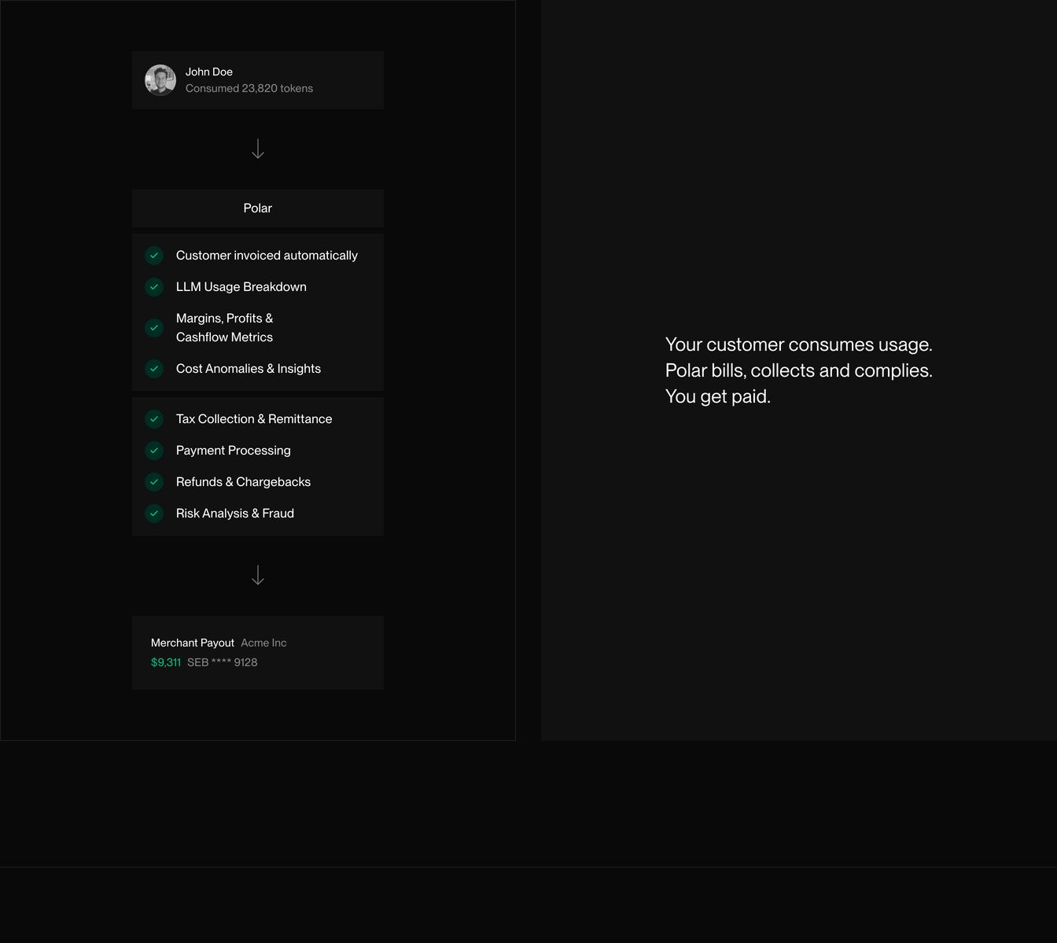Click the checkmark beside Refunds & Chargebacks
The image size is (1057, 943).
point(154,482)
